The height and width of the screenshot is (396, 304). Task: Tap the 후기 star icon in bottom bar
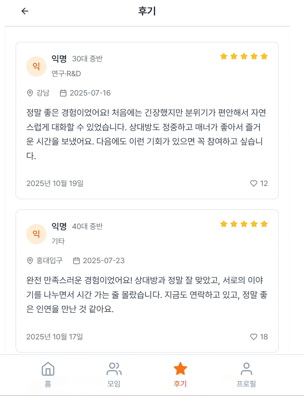click(x=180, y=368)
